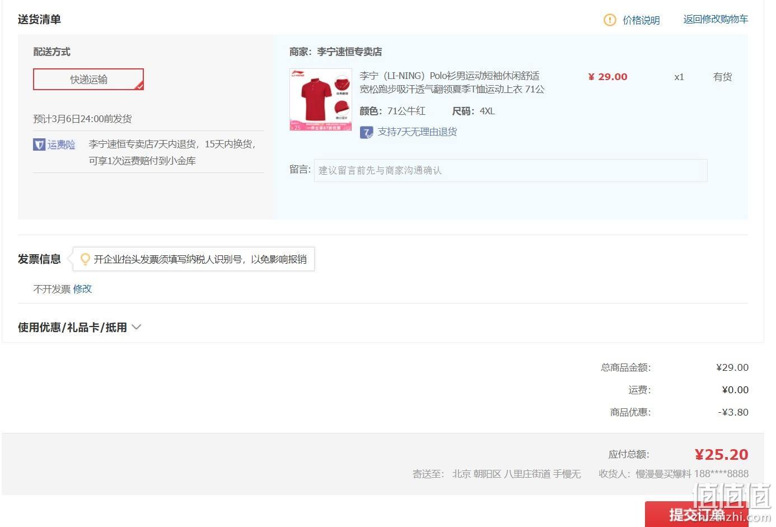
Task: Click the 运费险 shield icon
Action: tap(39, 144)
